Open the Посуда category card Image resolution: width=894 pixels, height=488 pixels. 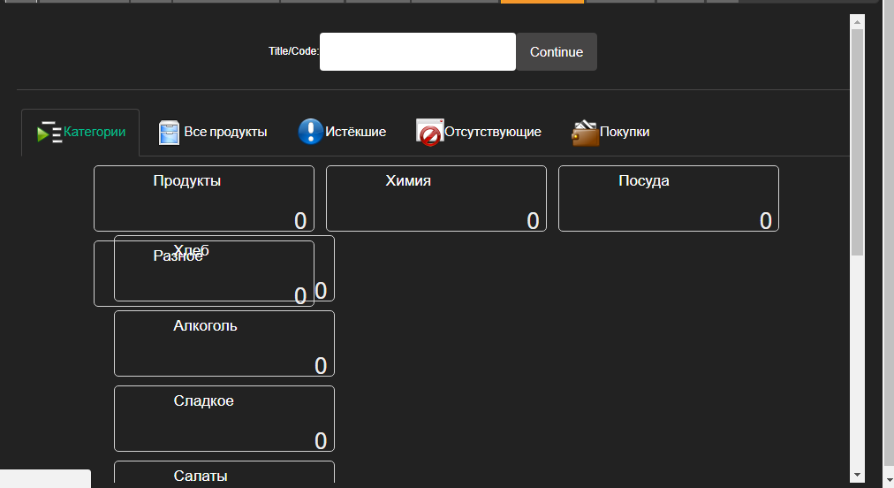[x=669, y=199]
